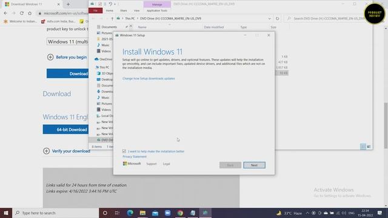Viewport: 388px width, 218px height.
Task: Switch to Share ribbon tab in File Explorer
Action: 124,11
